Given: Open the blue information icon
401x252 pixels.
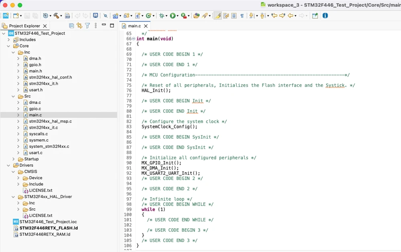Looking at the screenshot, I should pos(325,16).
